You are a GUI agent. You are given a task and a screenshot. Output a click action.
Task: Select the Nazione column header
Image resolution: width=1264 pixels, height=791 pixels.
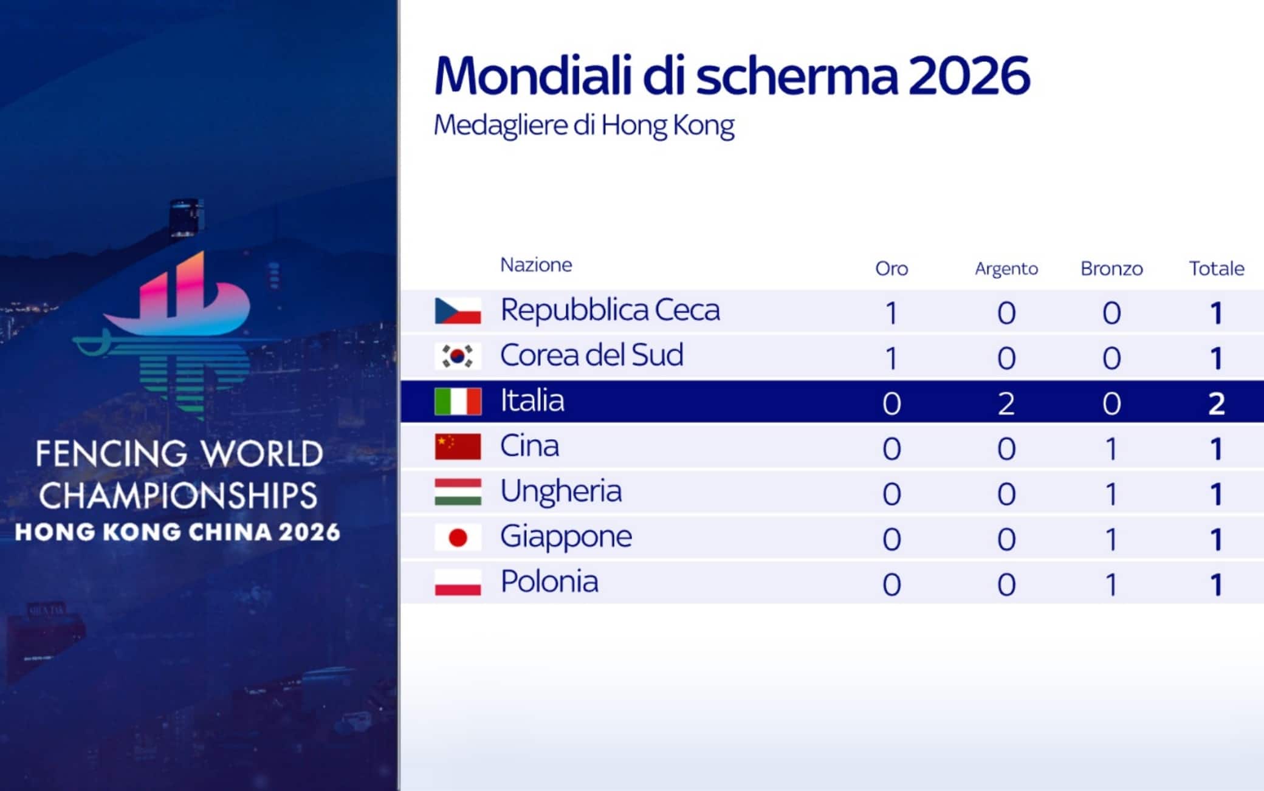536,265
